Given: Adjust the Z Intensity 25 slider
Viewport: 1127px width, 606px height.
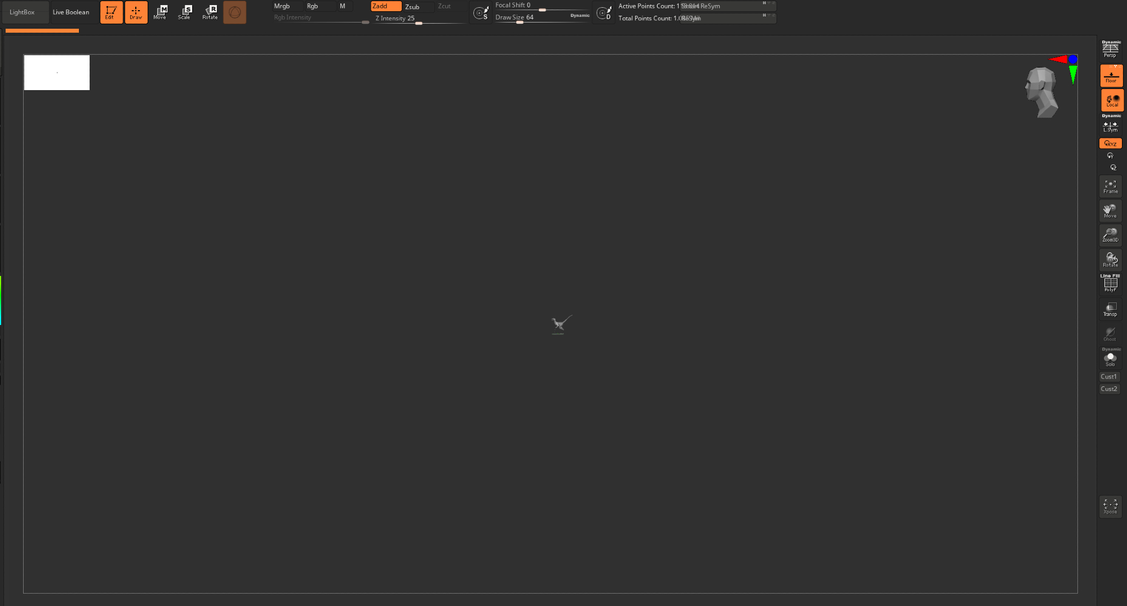Looking at the screenshot, I should pyautogui.click(x=419, y=19).
